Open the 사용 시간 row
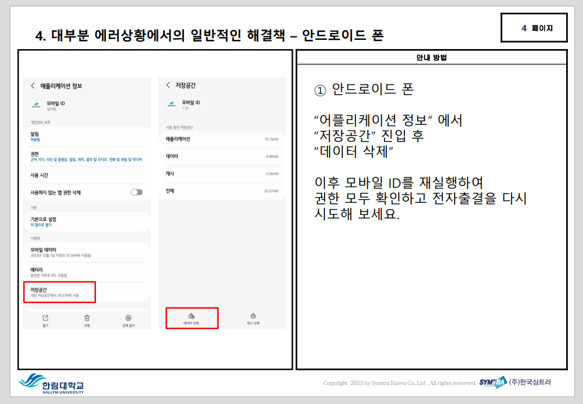Screen dimensions: 583x404 86,175
